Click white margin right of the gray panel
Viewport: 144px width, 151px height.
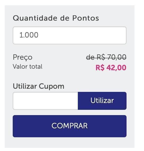tap(139, 76)
